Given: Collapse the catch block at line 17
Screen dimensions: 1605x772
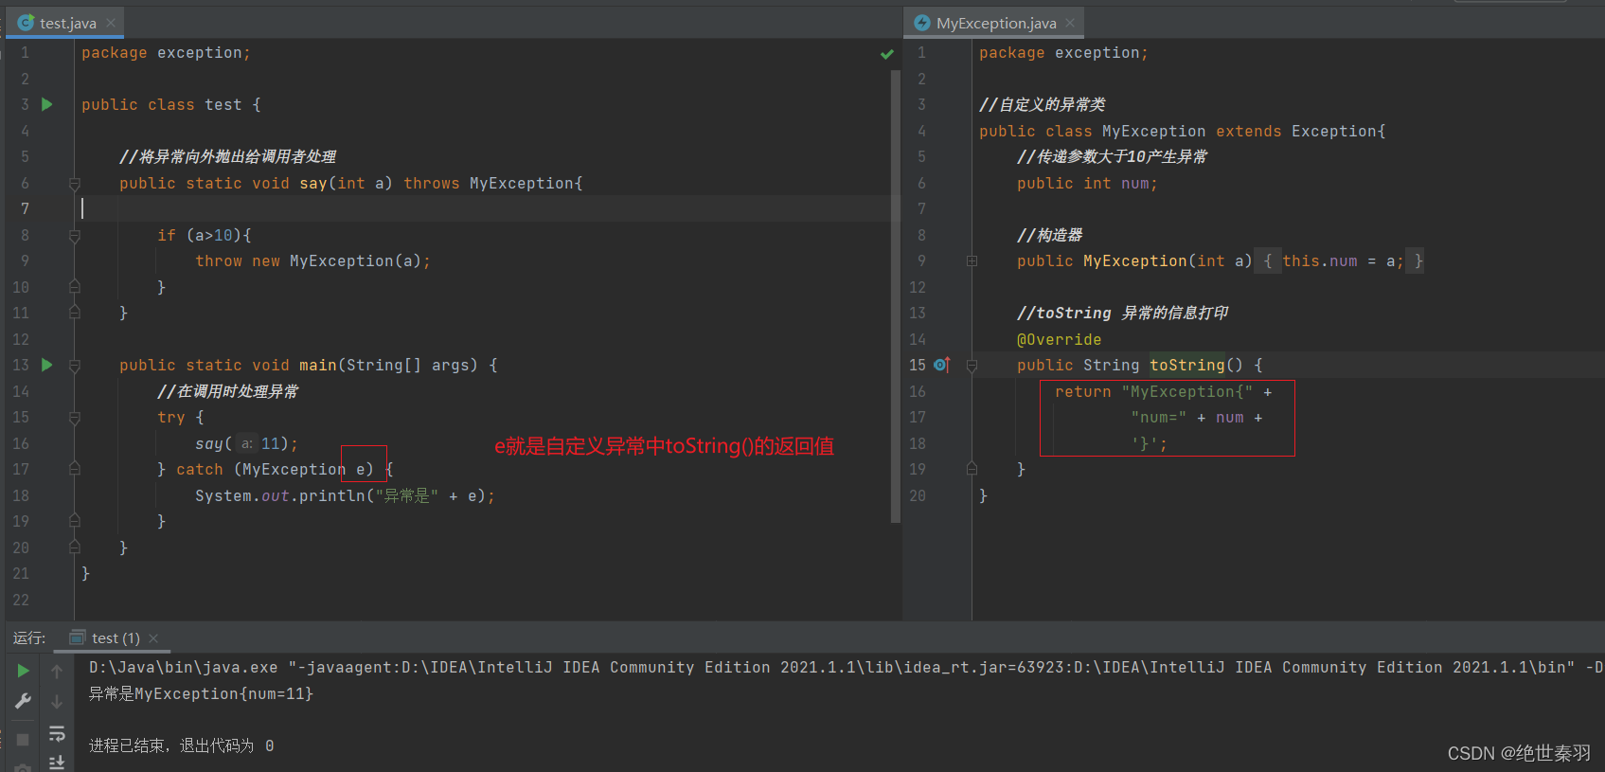Looking at the screenshot, I should coord(74,469).
